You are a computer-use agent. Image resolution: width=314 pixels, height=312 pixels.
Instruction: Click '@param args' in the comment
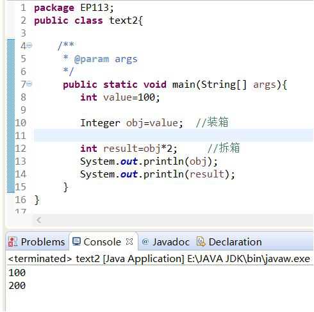106,59
